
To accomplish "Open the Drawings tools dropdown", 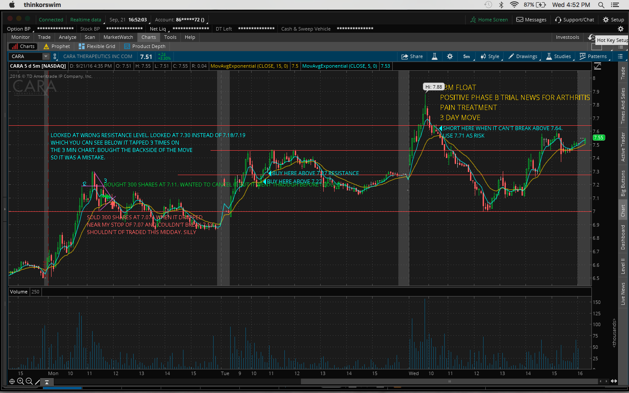I will 523,56.
